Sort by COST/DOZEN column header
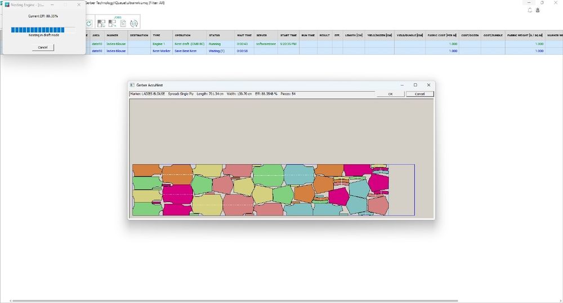 [470, 35]
